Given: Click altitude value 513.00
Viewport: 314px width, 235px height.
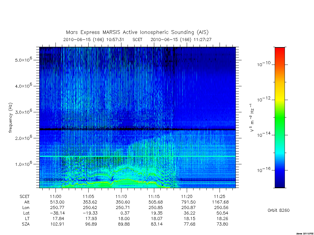Looking at the screenshot, I should pyautogui.click(x=57, y=202).
